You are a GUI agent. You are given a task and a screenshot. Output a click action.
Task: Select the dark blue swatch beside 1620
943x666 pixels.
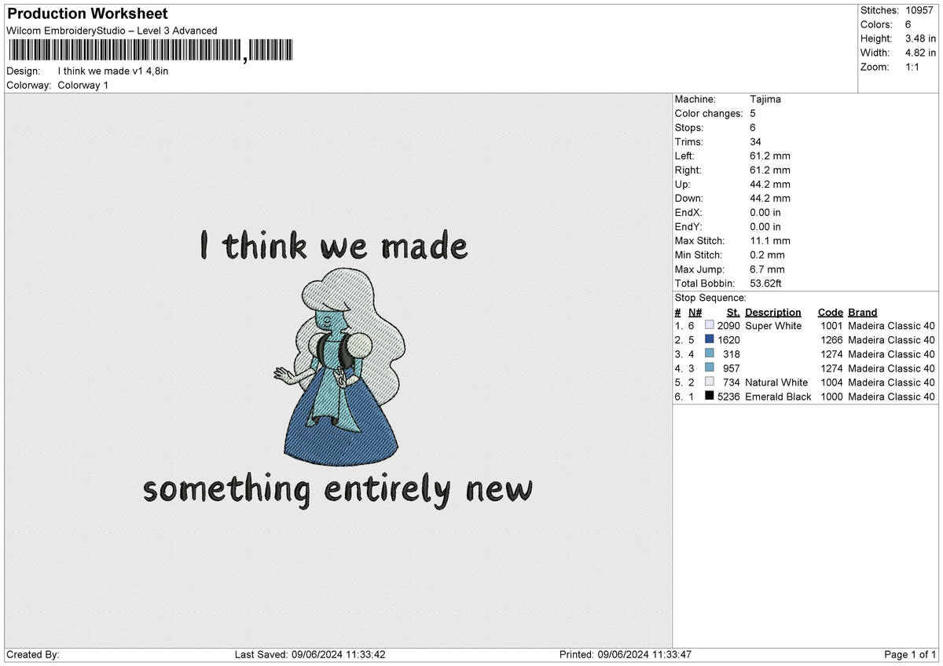(x=710, y=340)
